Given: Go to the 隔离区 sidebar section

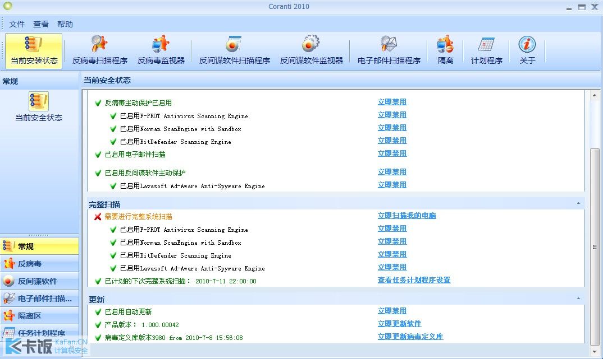Looking at the screenshot, I should 39,316.
